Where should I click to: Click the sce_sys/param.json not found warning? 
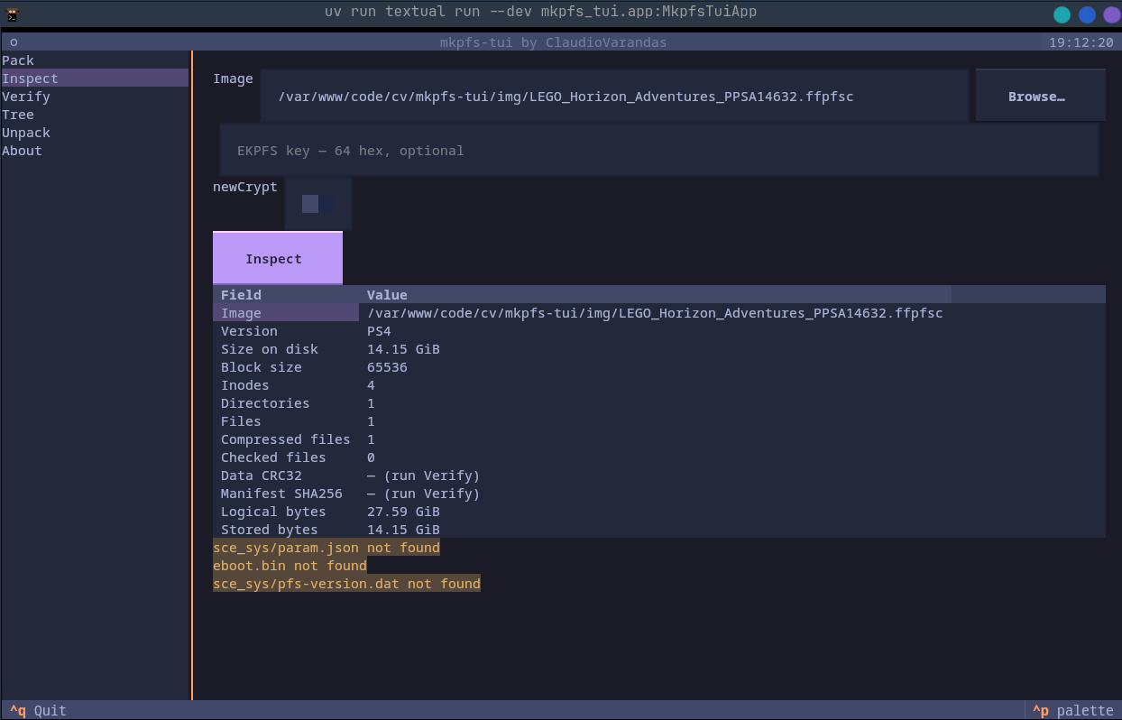click(x=326, y=547)
